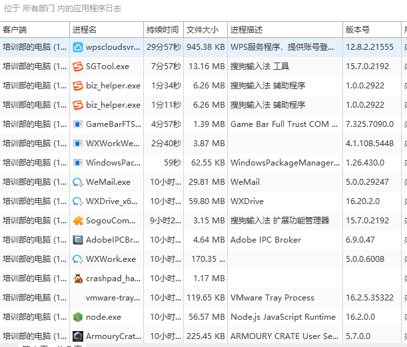
Task: Click the ARMOURY CRATE User Se description
Action: tap(284, 336)
